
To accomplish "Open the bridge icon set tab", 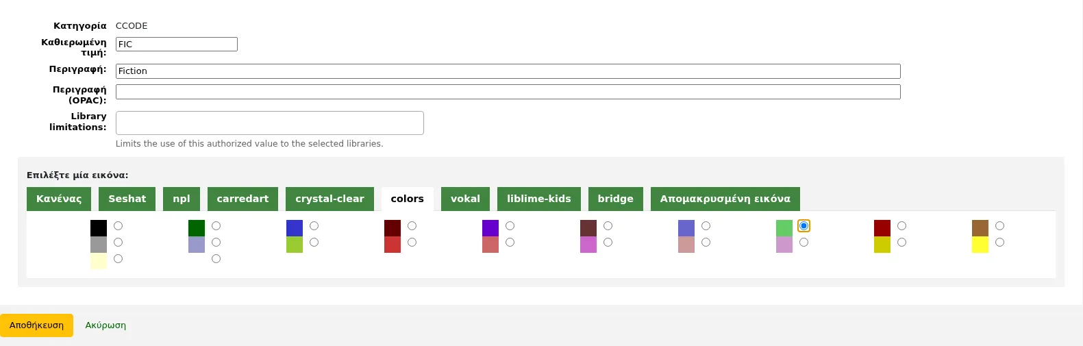I will (616, 199).
